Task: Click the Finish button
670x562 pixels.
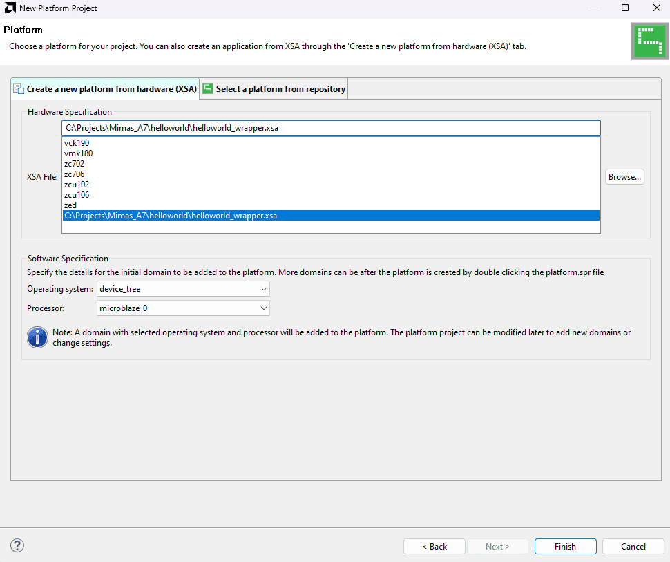Action: [x=564, y=546]
